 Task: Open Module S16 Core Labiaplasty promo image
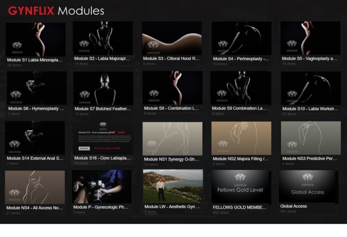(x=103, y=138)
